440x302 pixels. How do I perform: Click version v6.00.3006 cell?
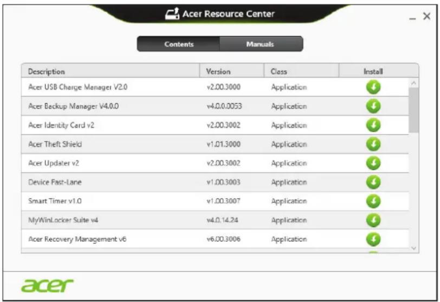pyautogui.click(x=223, y=239)
